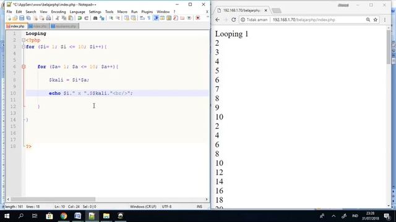Viewport: 396px width, 222px height.
Task: Click the Cut scissors icon in Notepad++ toolbar
Action: tap(58, 18)
